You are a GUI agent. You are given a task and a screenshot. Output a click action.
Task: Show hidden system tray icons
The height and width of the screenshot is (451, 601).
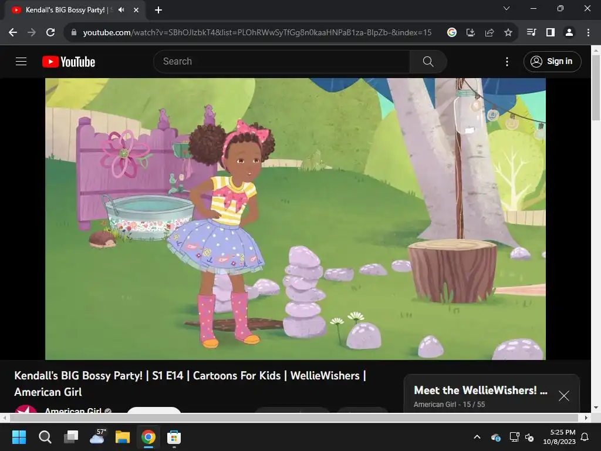[477, 437]
